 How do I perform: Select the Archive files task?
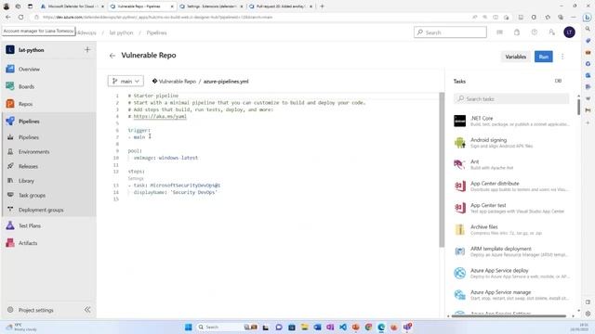click(511, 229)
